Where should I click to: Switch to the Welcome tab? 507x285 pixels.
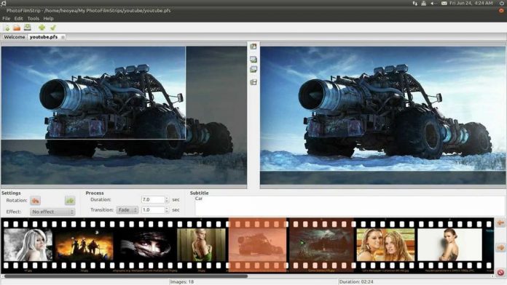(x=15, y=37)
